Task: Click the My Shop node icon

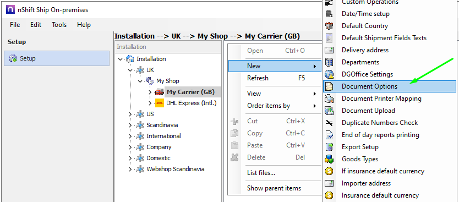Action: pos(150,81)
